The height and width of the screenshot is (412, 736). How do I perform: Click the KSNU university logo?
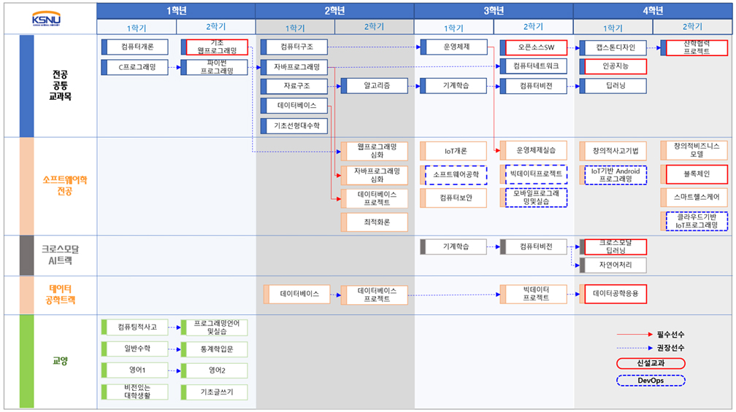pyautogui.click(x=46, y=19)
